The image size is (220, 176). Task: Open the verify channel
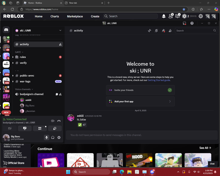[38, 63]
